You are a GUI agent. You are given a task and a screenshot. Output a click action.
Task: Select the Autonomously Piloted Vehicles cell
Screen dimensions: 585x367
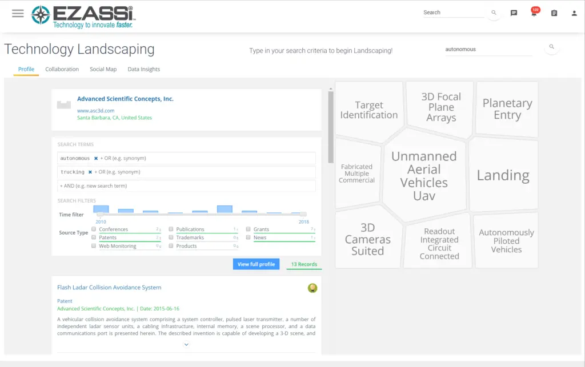tap(506, 241)
